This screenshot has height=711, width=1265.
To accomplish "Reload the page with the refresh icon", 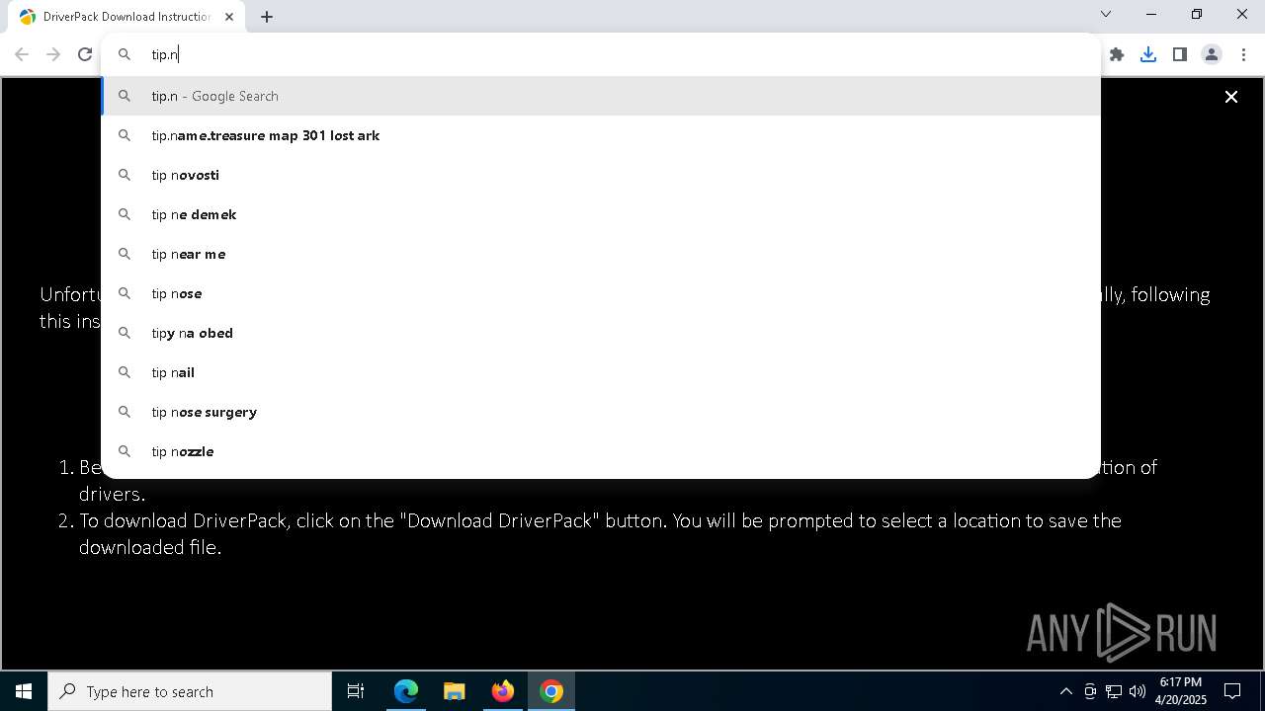I will (x=85, y=54).
